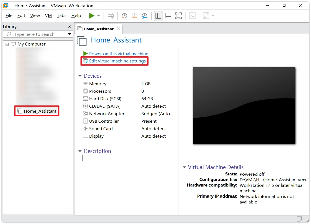The height and width of the screenshot is (224, 311).
Task: Click the Home_Assistant heading text
Action: (x=116, y=40)
